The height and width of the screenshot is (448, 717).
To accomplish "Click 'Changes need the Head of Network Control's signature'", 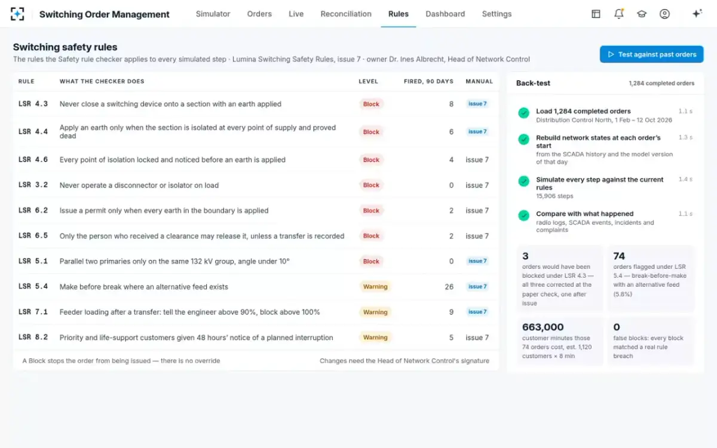I will [405, 361].
